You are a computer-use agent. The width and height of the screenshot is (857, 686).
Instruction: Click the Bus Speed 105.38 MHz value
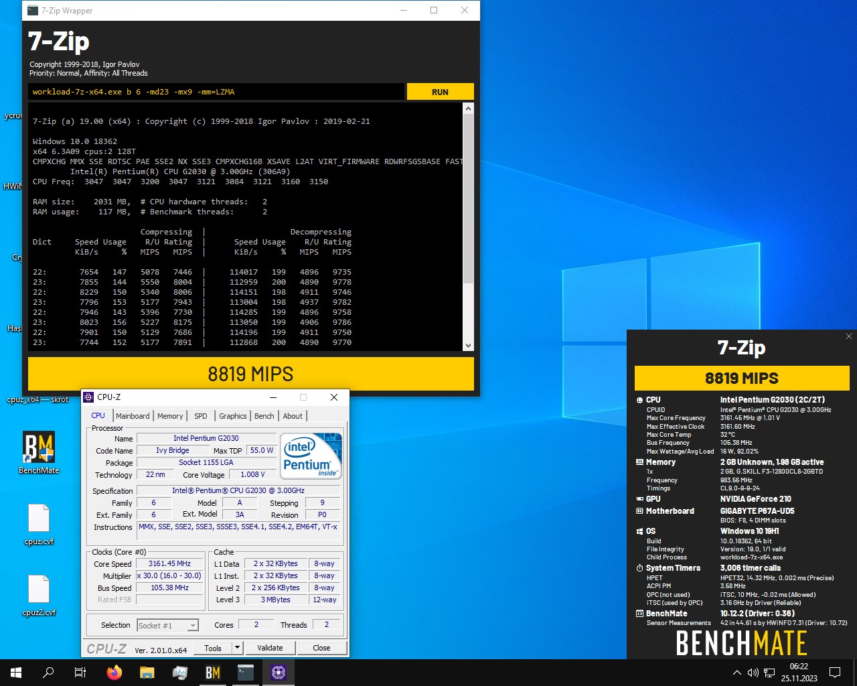click(169, 588)
